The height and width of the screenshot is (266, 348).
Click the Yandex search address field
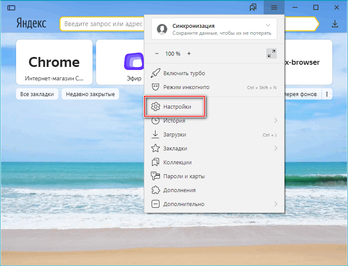(102, 24)
